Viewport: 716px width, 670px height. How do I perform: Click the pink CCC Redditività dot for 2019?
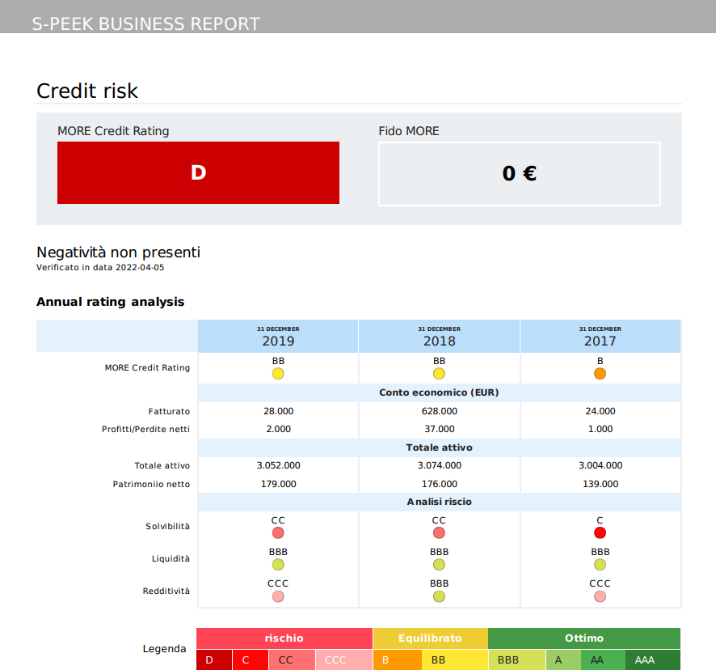coord(278,596)
